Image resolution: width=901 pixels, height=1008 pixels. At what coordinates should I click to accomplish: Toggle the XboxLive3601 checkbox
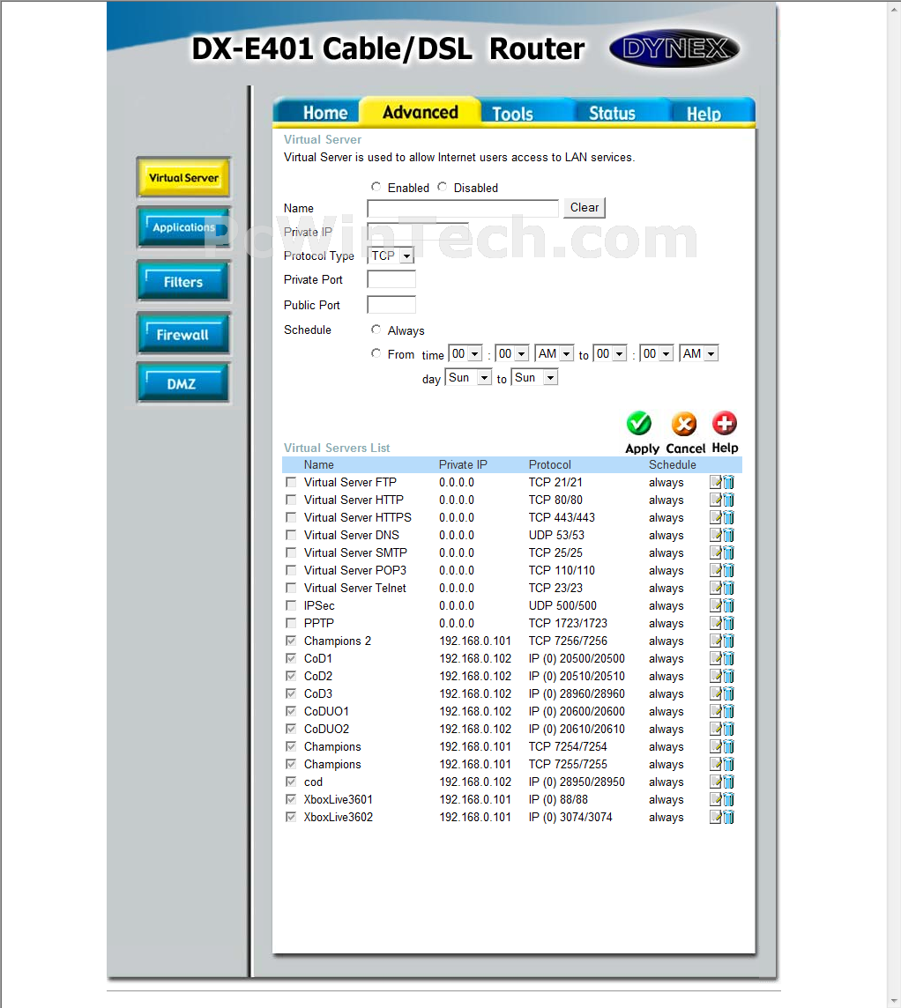(x=291, y=799)
